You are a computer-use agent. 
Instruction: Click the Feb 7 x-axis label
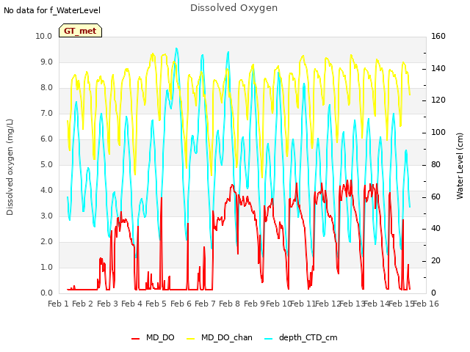pyautogui.click(x=205, y=304)
